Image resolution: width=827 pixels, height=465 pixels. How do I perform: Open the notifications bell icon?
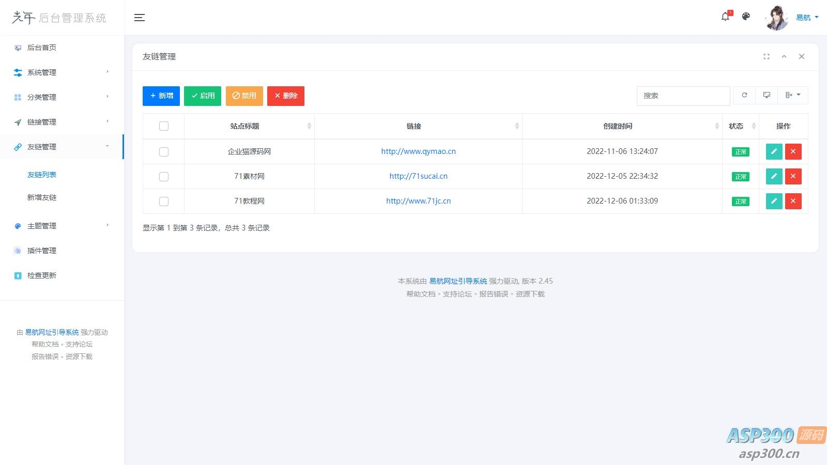pyautogui.click(x=726, y=17)
